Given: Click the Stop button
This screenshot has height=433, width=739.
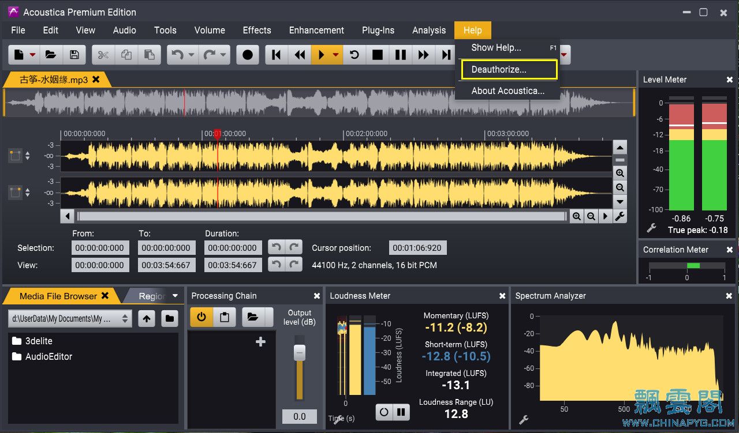Looking at the screenshot, I should click(x=378, y=55).
